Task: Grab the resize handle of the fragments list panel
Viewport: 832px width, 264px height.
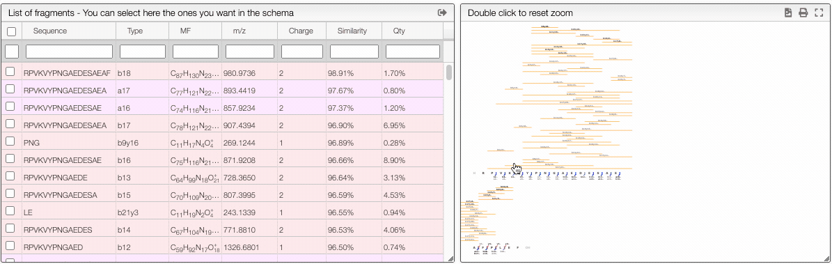Action: pos(450,258)
